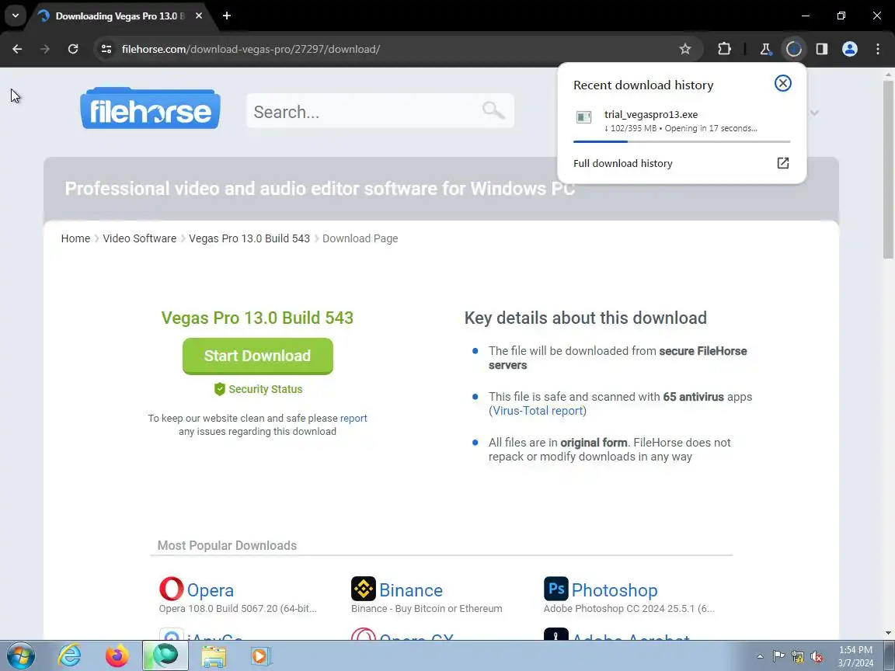This screenshot has height=671, width=895.
Task: Open the Chrome profile avatar
Action: click(850, 49)
